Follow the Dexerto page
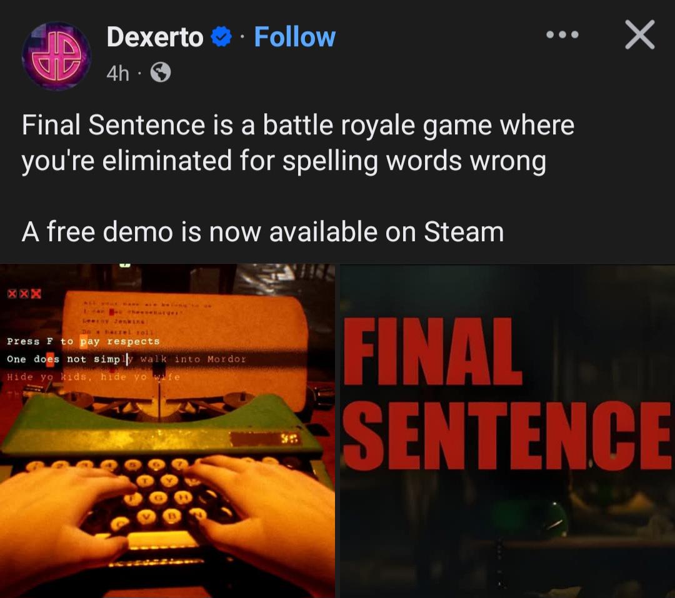This screenshot has height=598, width=675. click(294, 37)
